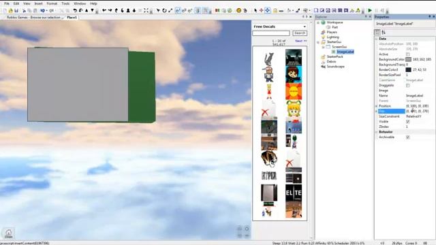436x245 pixels.
Task: Click the Home button in viewport corner
Action: (8, 233)
